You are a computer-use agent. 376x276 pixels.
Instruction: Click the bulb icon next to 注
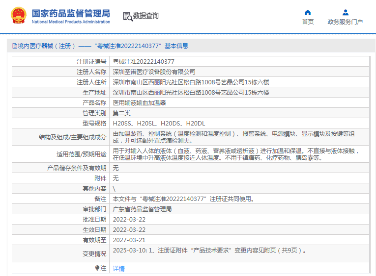97,268
